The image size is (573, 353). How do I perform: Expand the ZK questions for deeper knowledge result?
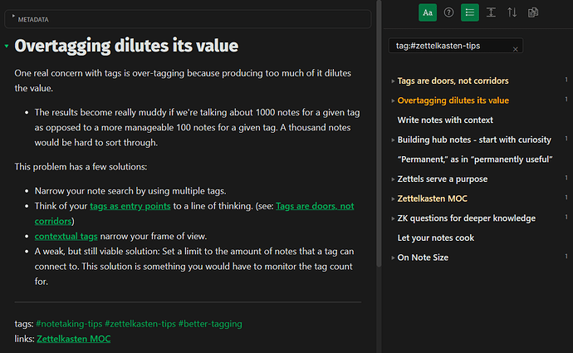pyautogui.click(x=393, y=218)
